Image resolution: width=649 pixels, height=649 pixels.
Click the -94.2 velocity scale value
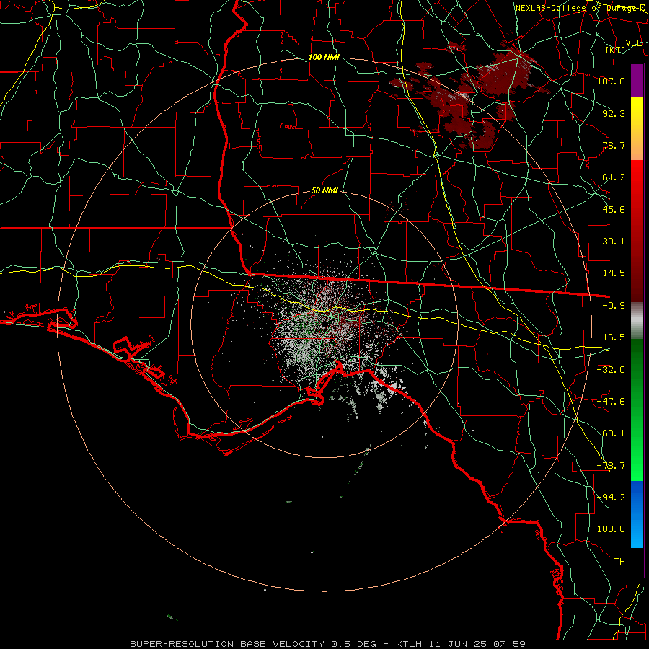pyautogui.click(x=611, y=497)
